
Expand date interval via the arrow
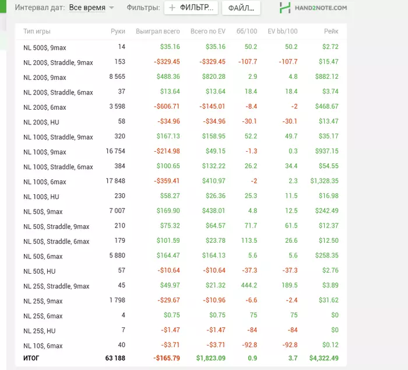[112, 8]
